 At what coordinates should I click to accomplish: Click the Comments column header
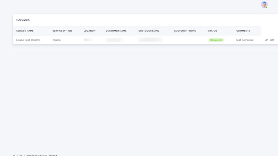[243, 31]
